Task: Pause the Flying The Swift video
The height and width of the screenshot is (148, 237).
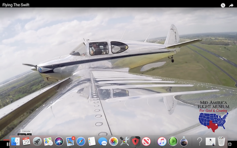Action: (8, 144)
